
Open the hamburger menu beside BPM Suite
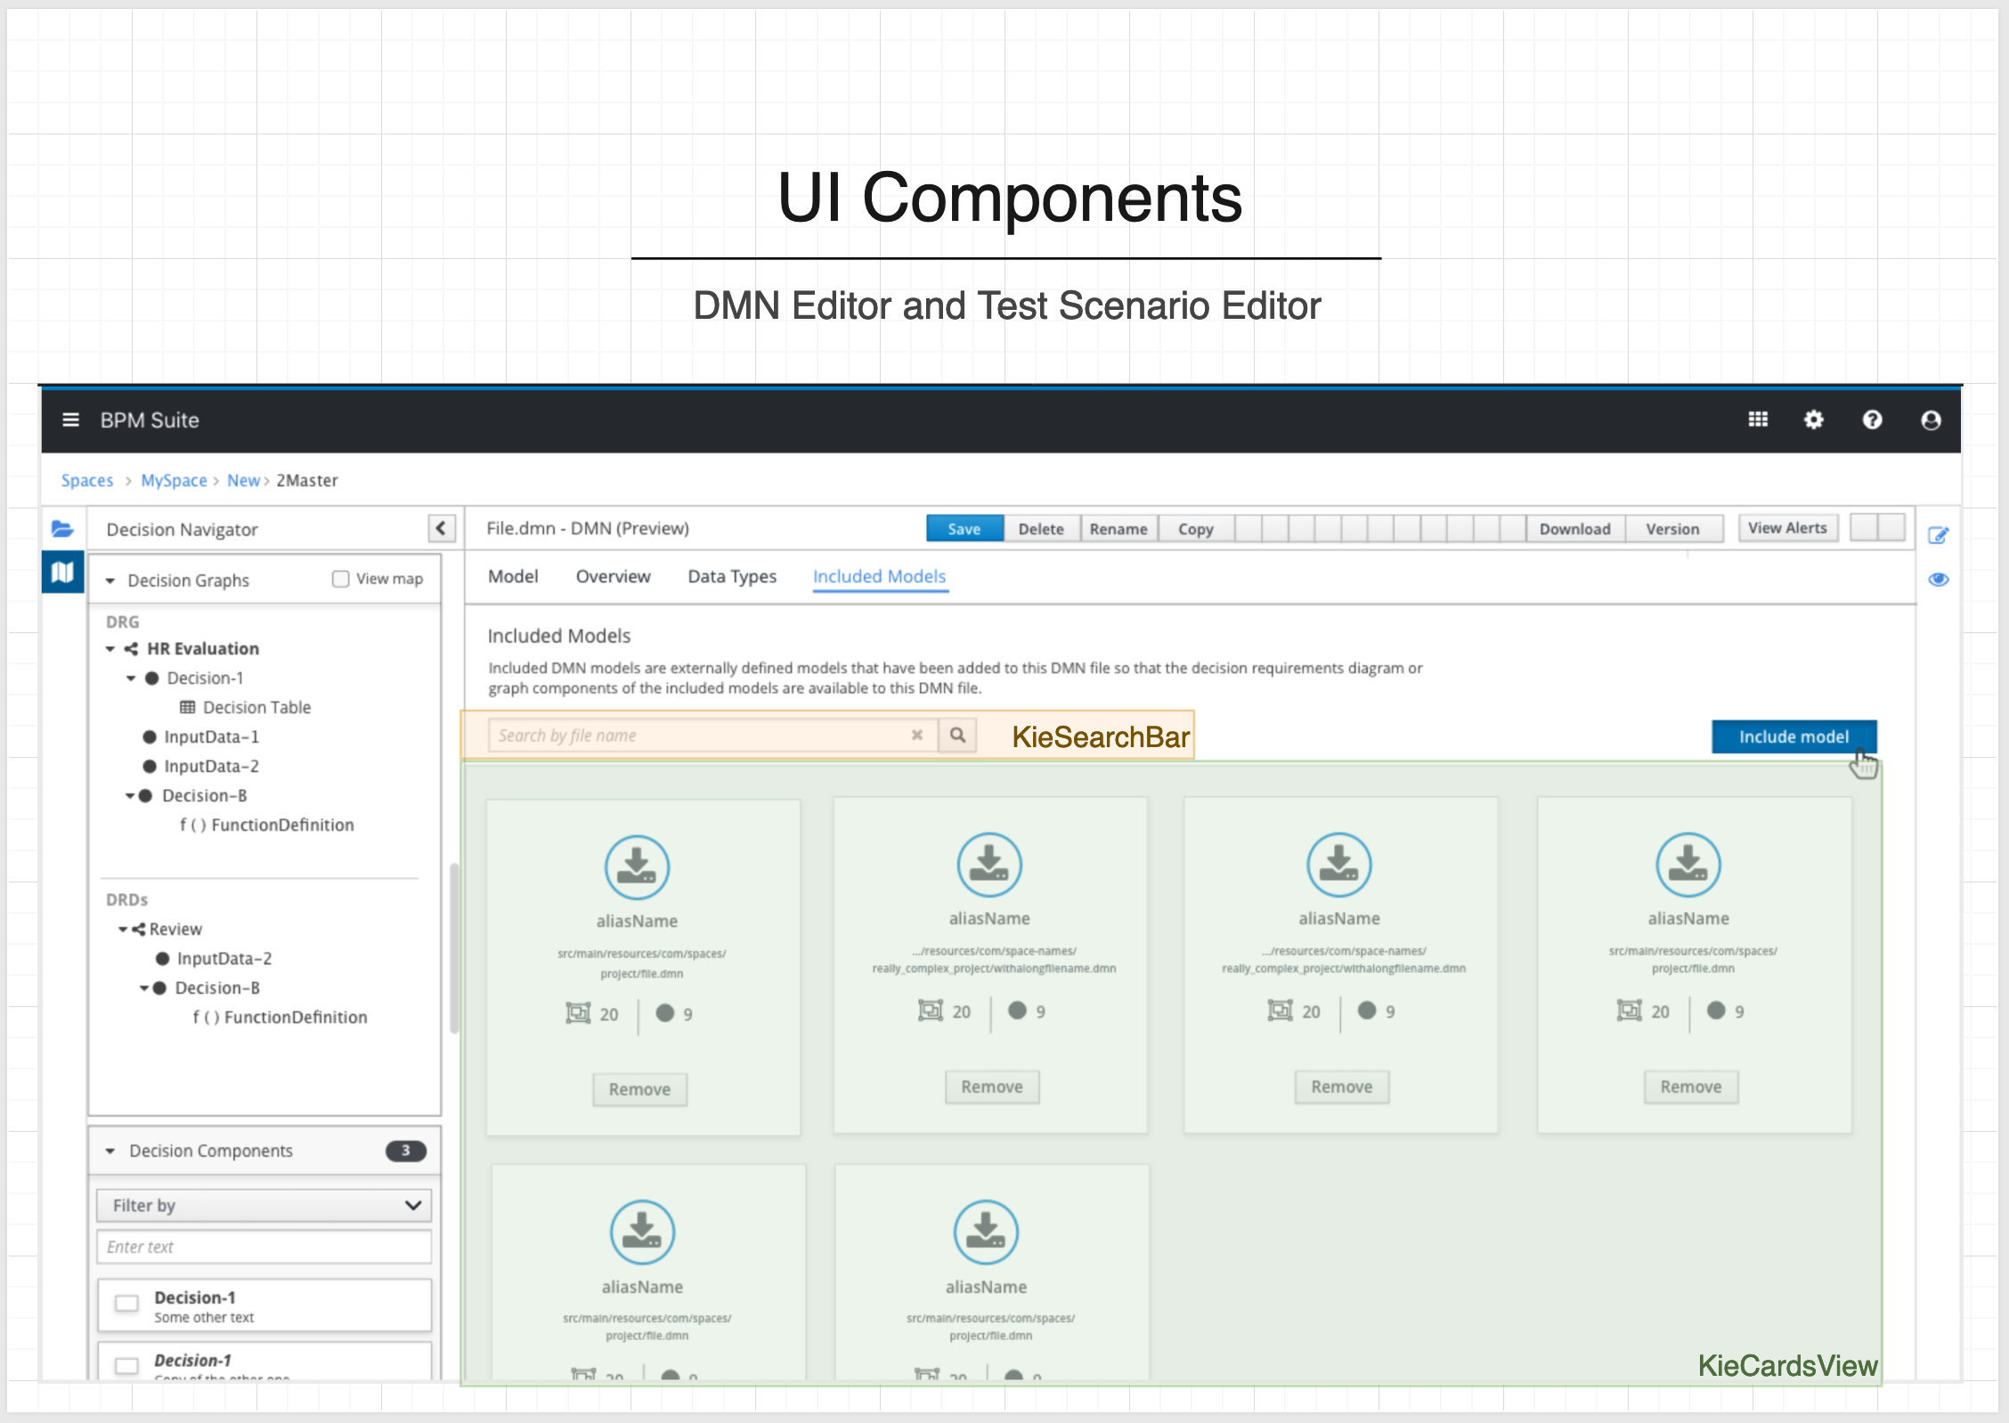(70, 419)
